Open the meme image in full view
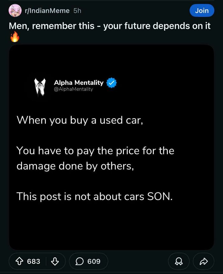 [x=111, y=147]
